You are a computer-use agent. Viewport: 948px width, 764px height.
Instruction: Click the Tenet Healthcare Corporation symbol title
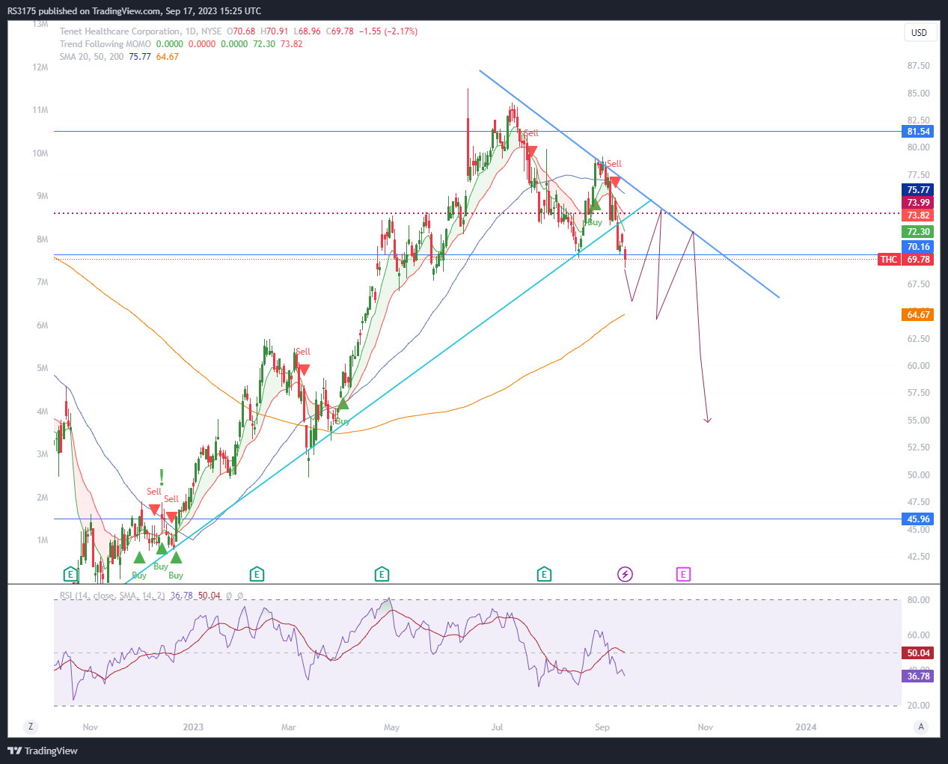(120, 31)
